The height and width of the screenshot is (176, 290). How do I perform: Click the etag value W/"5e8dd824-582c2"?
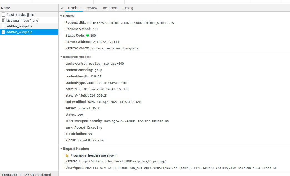coord(91,95)
